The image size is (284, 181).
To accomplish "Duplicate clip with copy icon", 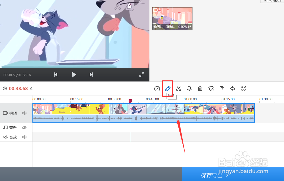I will tap(222, 88).
